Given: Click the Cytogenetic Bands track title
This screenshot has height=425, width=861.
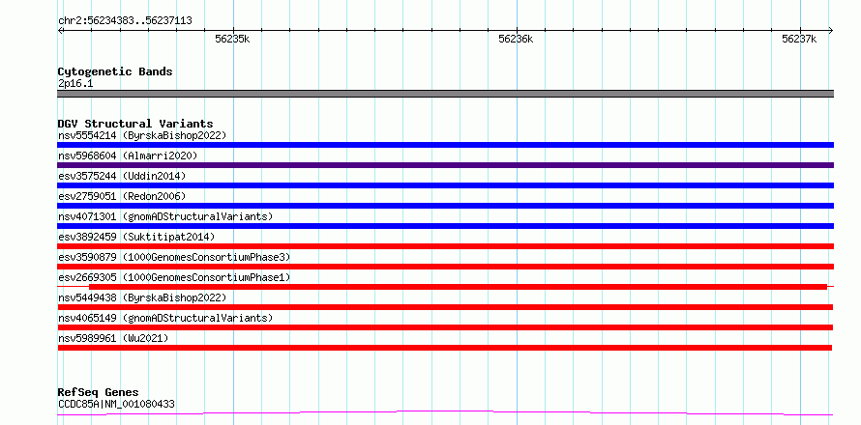Looking at the screenshot, I should (115, 71).
